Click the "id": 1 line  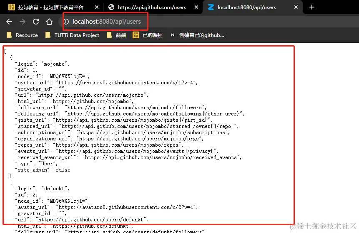pos(26,70)
